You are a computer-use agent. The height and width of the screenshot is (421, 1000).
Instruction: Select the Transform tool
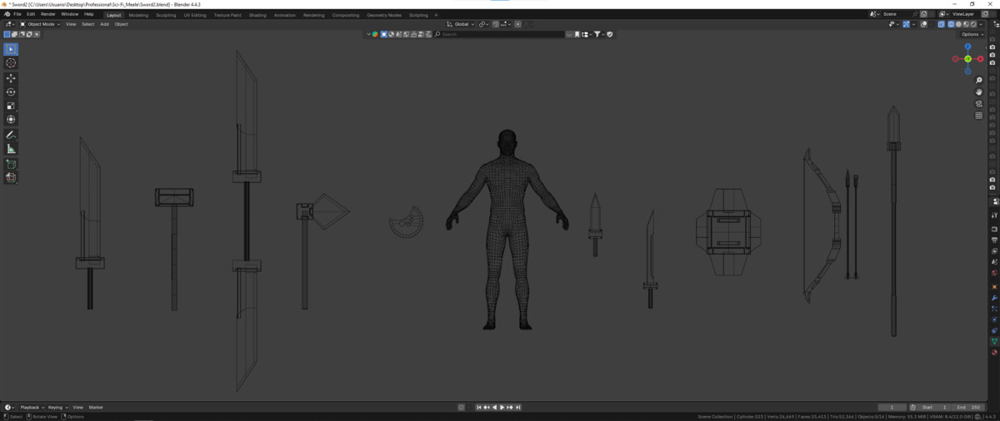coord(11,120)
